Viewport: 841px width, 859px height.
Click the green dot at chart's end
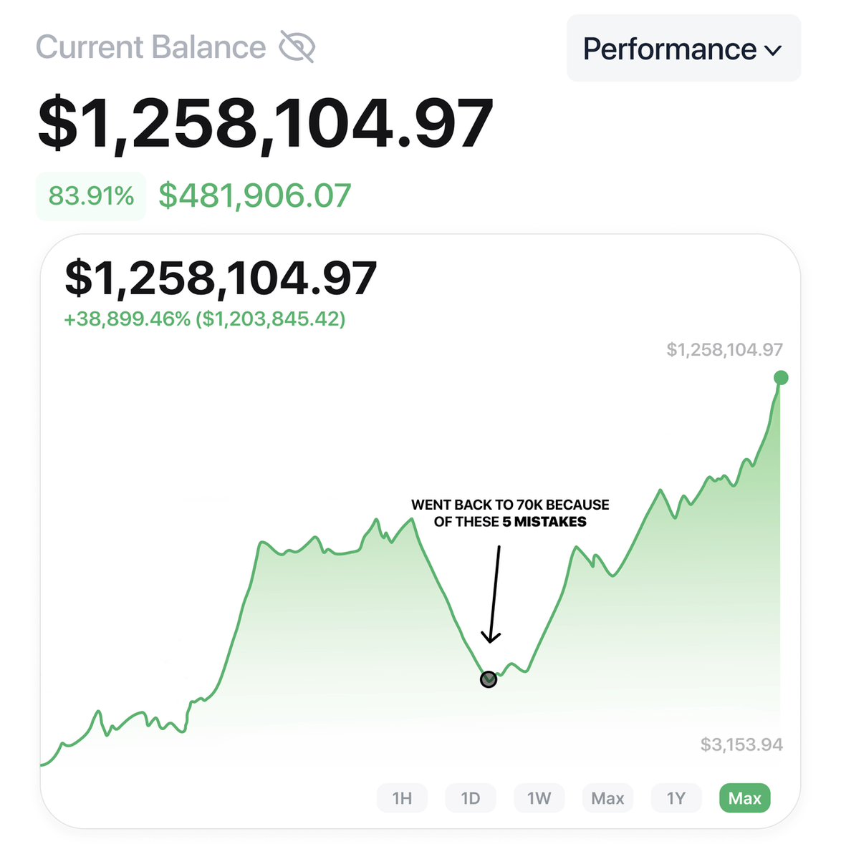click(x=781, y=378)
